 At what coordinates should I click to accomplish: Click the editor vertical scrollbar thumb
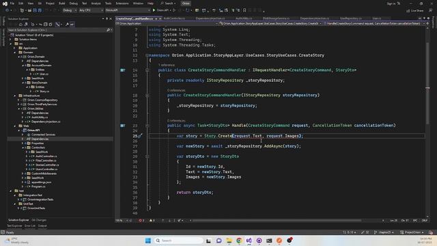click(427, 83)
